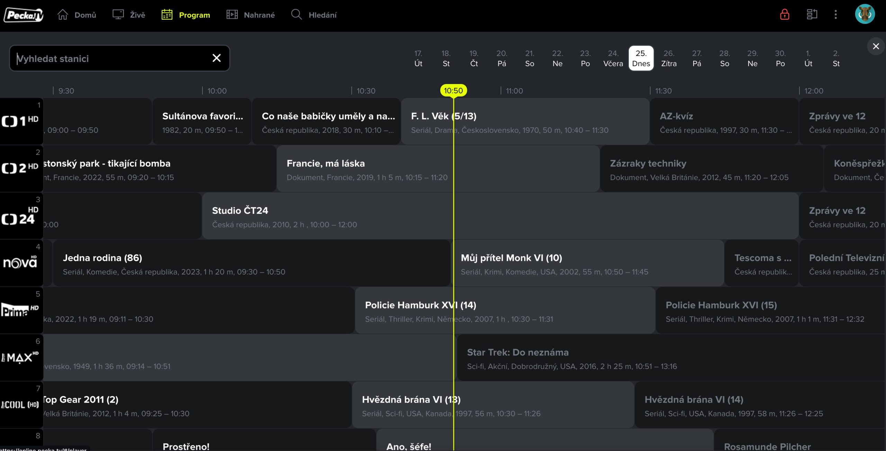Open Rosamunde Pilcher program
Screen dimensions: 886x451
click(800, 440)
